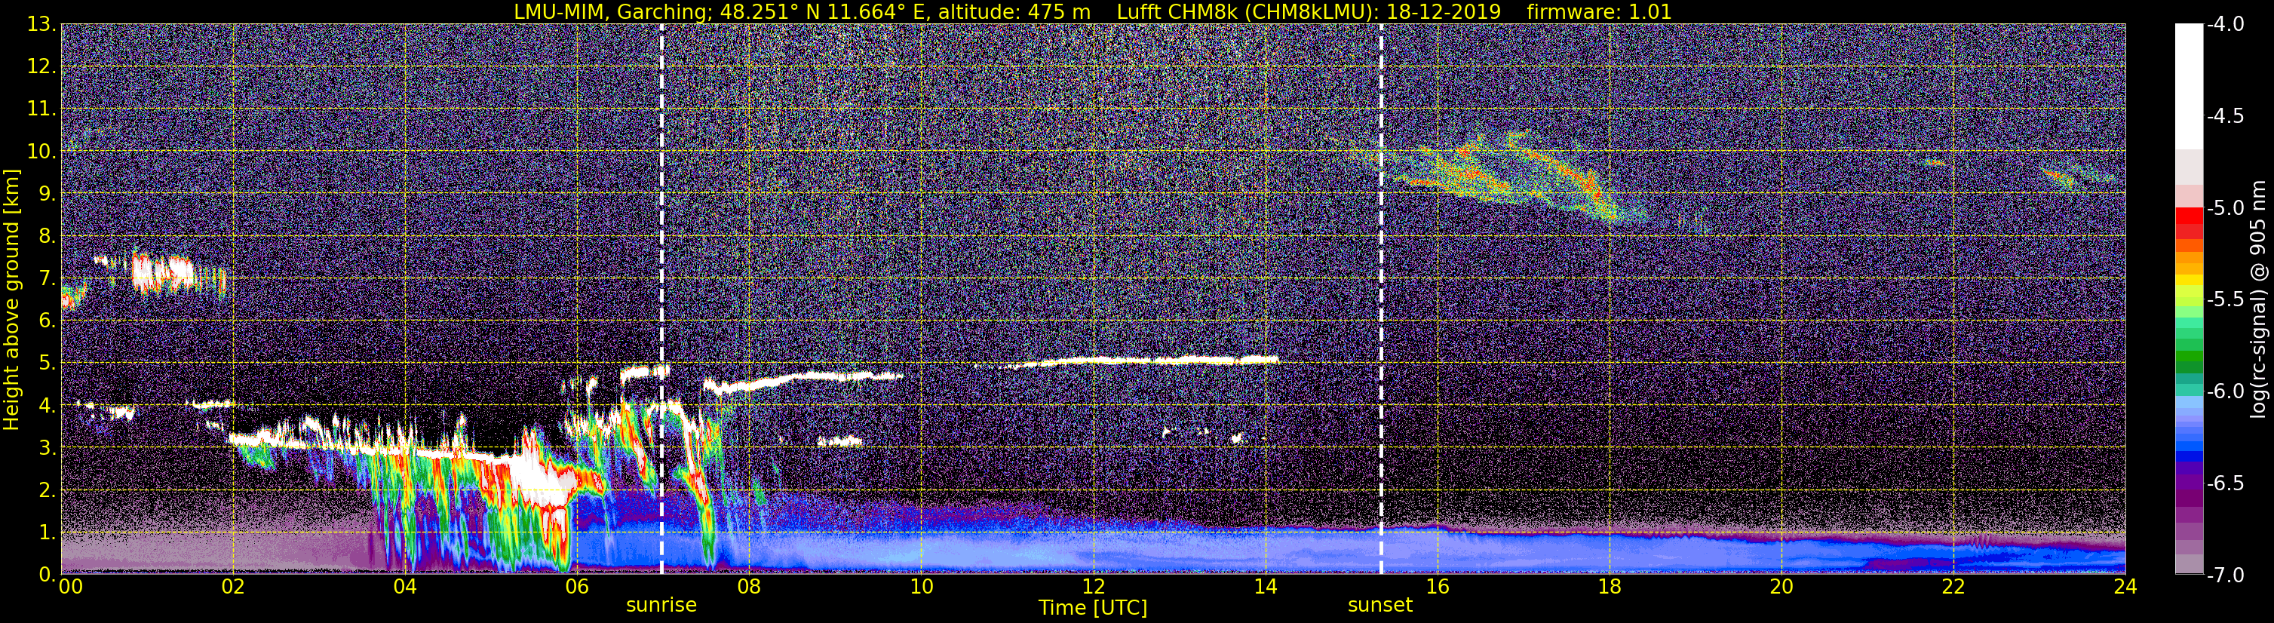Click the height axis tick label '4.'
Viewport: 2274px width, 623px height.
[x=48, y=406]
